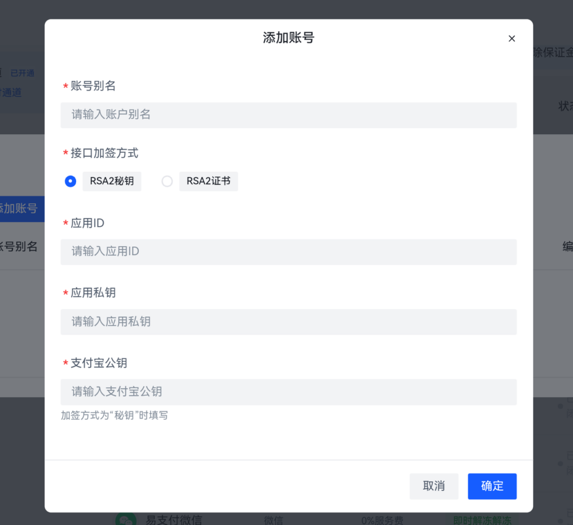Click the 已开通 status text in background
573x525 pixels.
point(22,73)
